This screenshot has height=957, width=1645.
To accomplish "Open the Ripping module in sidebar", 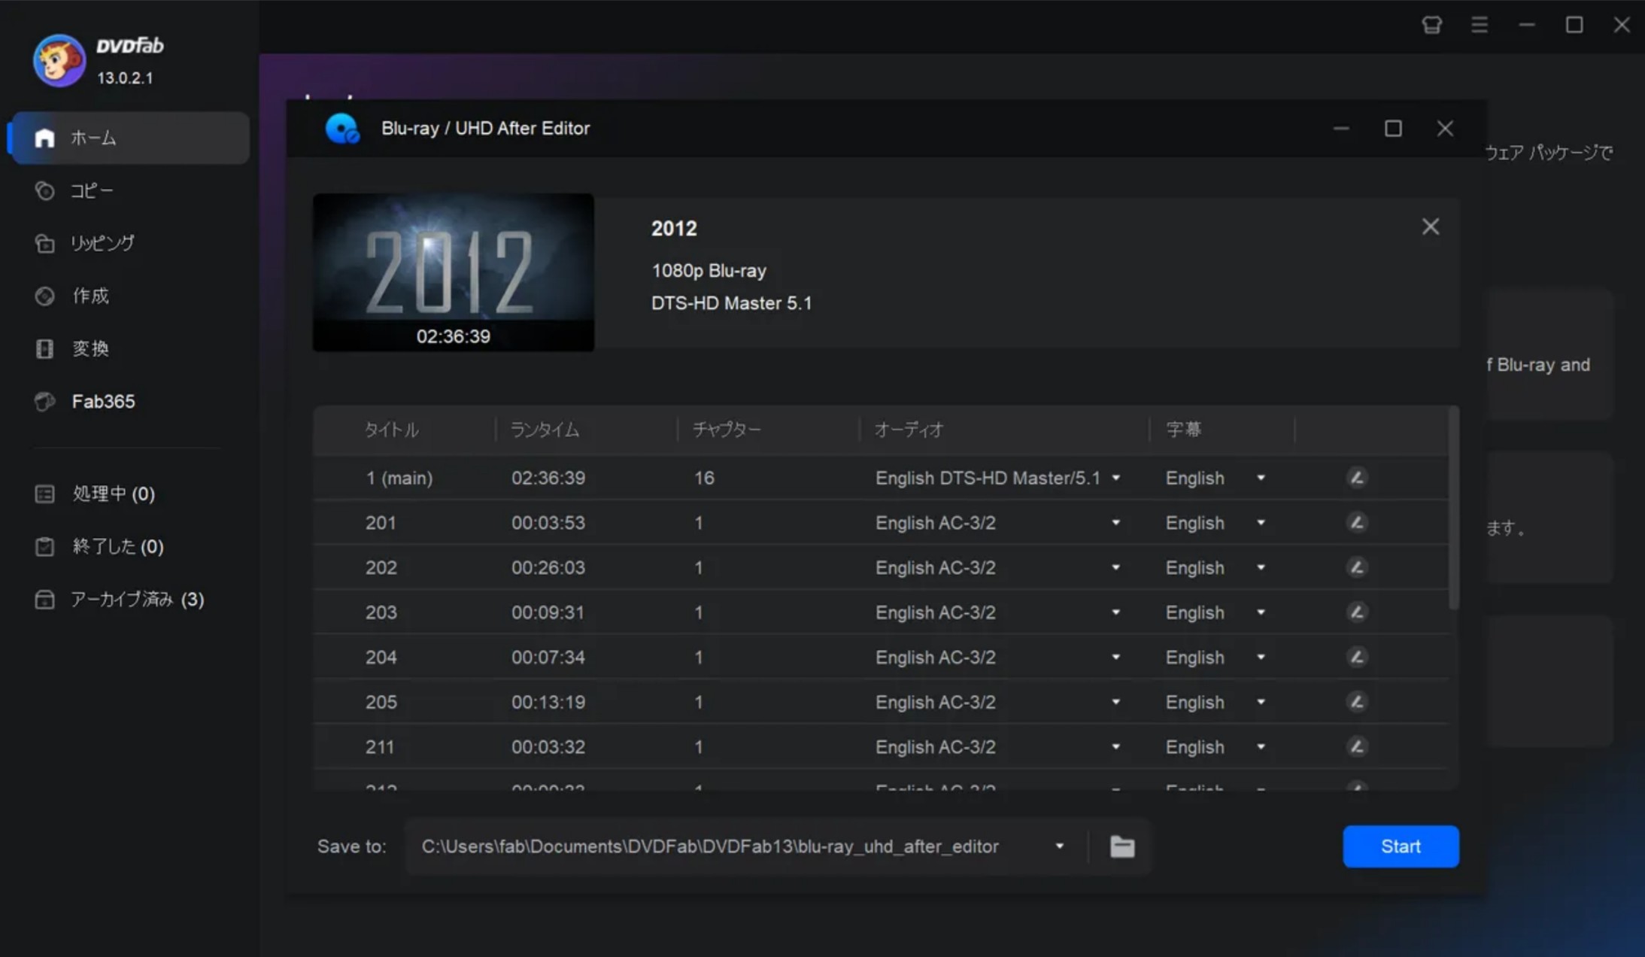I will (130, 243).
